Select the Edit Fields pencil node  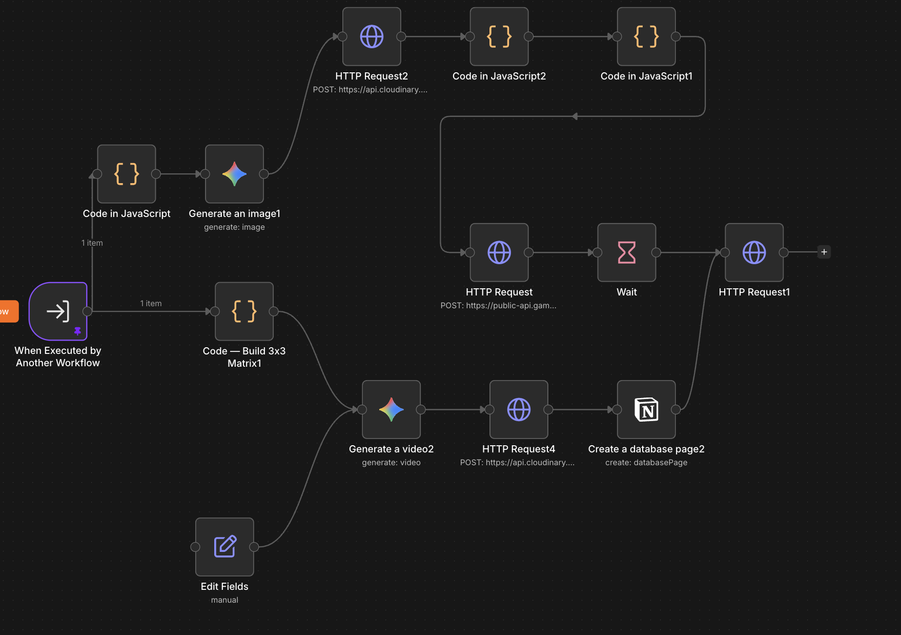(x=224, y=547)
